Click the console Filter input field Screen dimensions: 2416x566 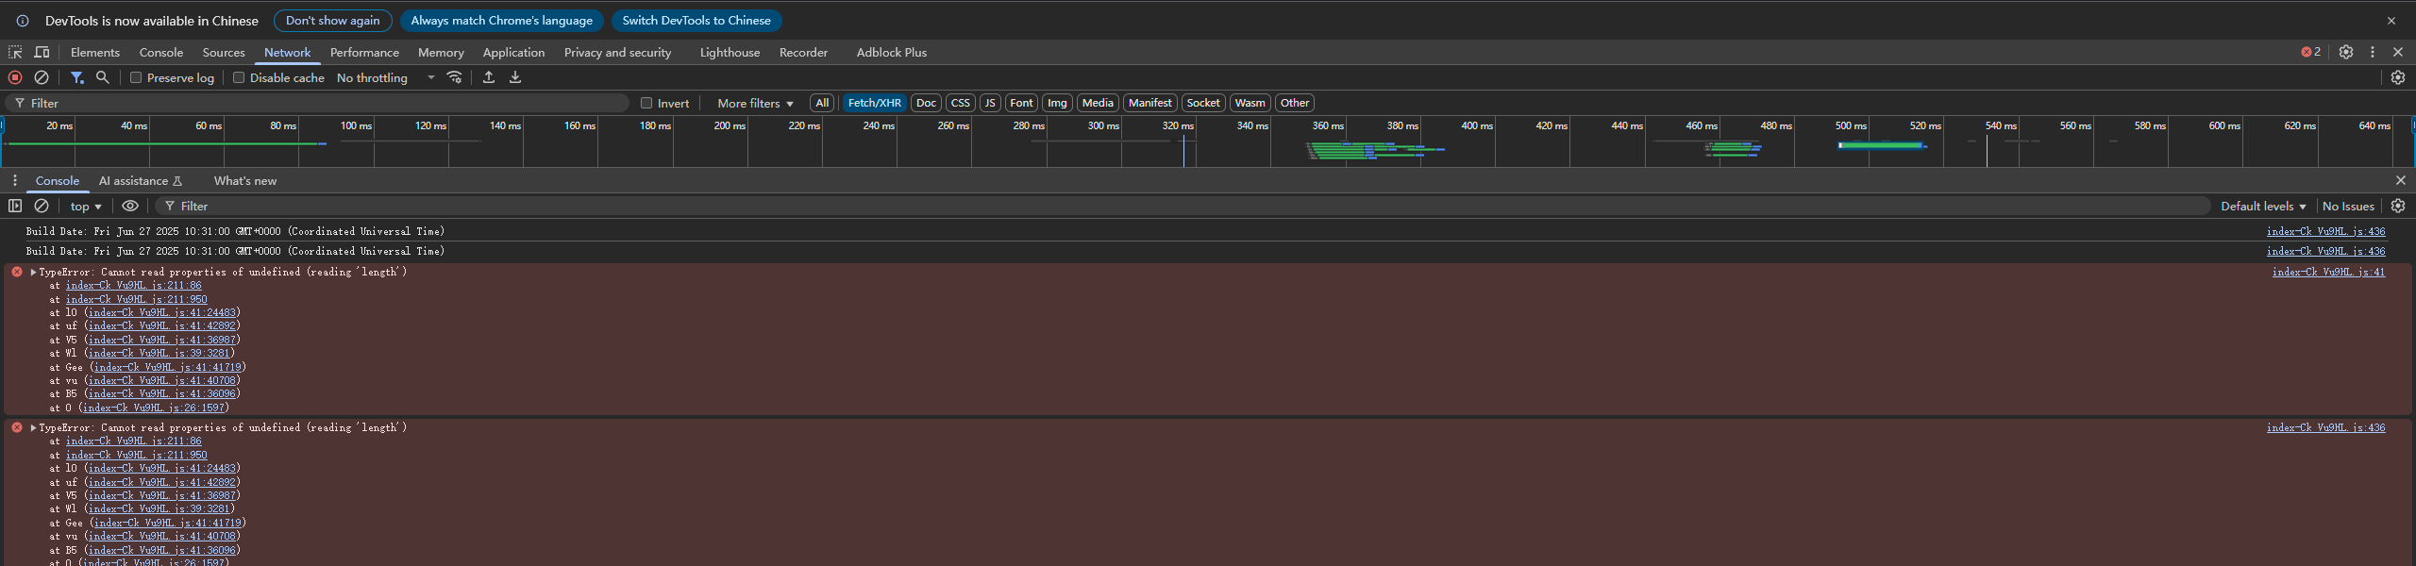1180,206
